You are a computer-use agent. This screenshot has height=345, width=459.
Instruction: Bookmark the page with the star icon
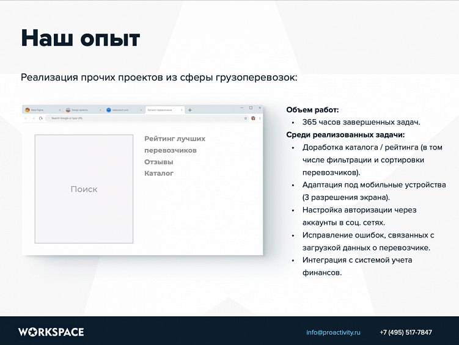click(x=246, y=118)
